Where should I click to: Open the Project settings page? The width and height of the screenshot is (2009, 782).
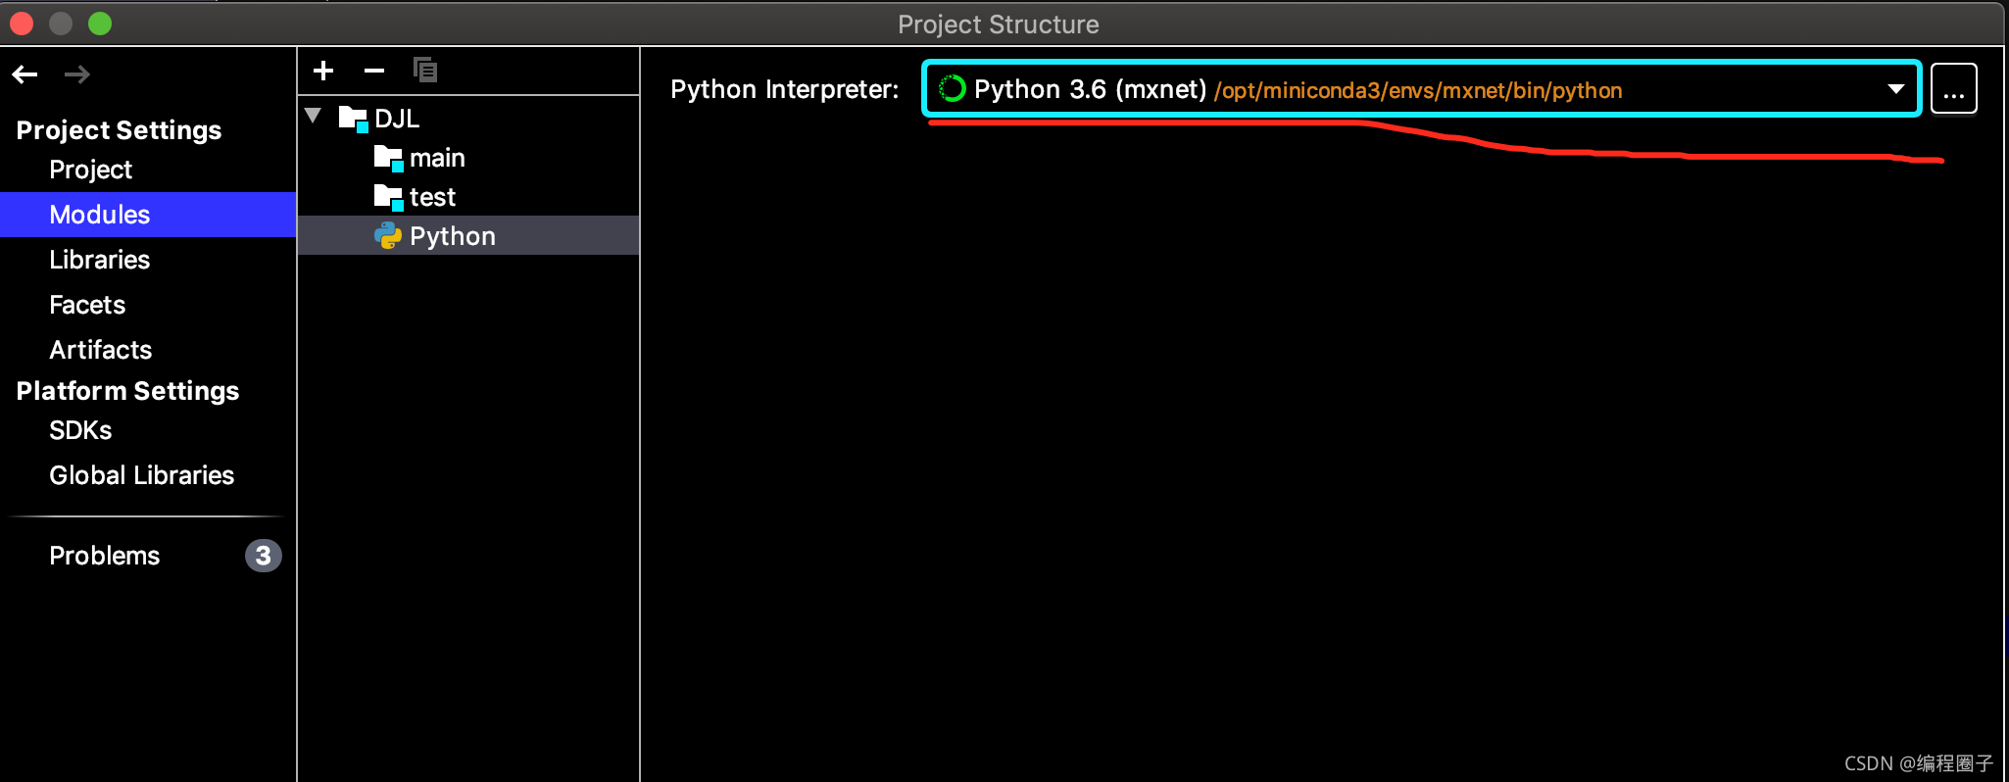coord(90,170)
